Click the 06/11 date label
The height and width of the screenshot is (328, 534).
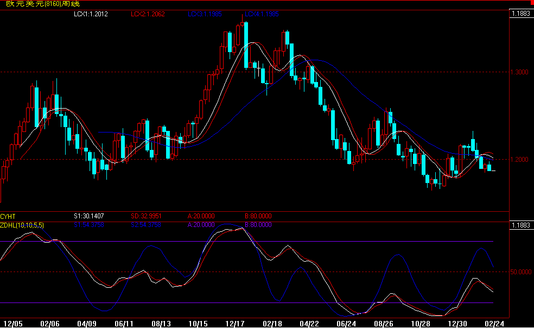click(x=124, y=324)
